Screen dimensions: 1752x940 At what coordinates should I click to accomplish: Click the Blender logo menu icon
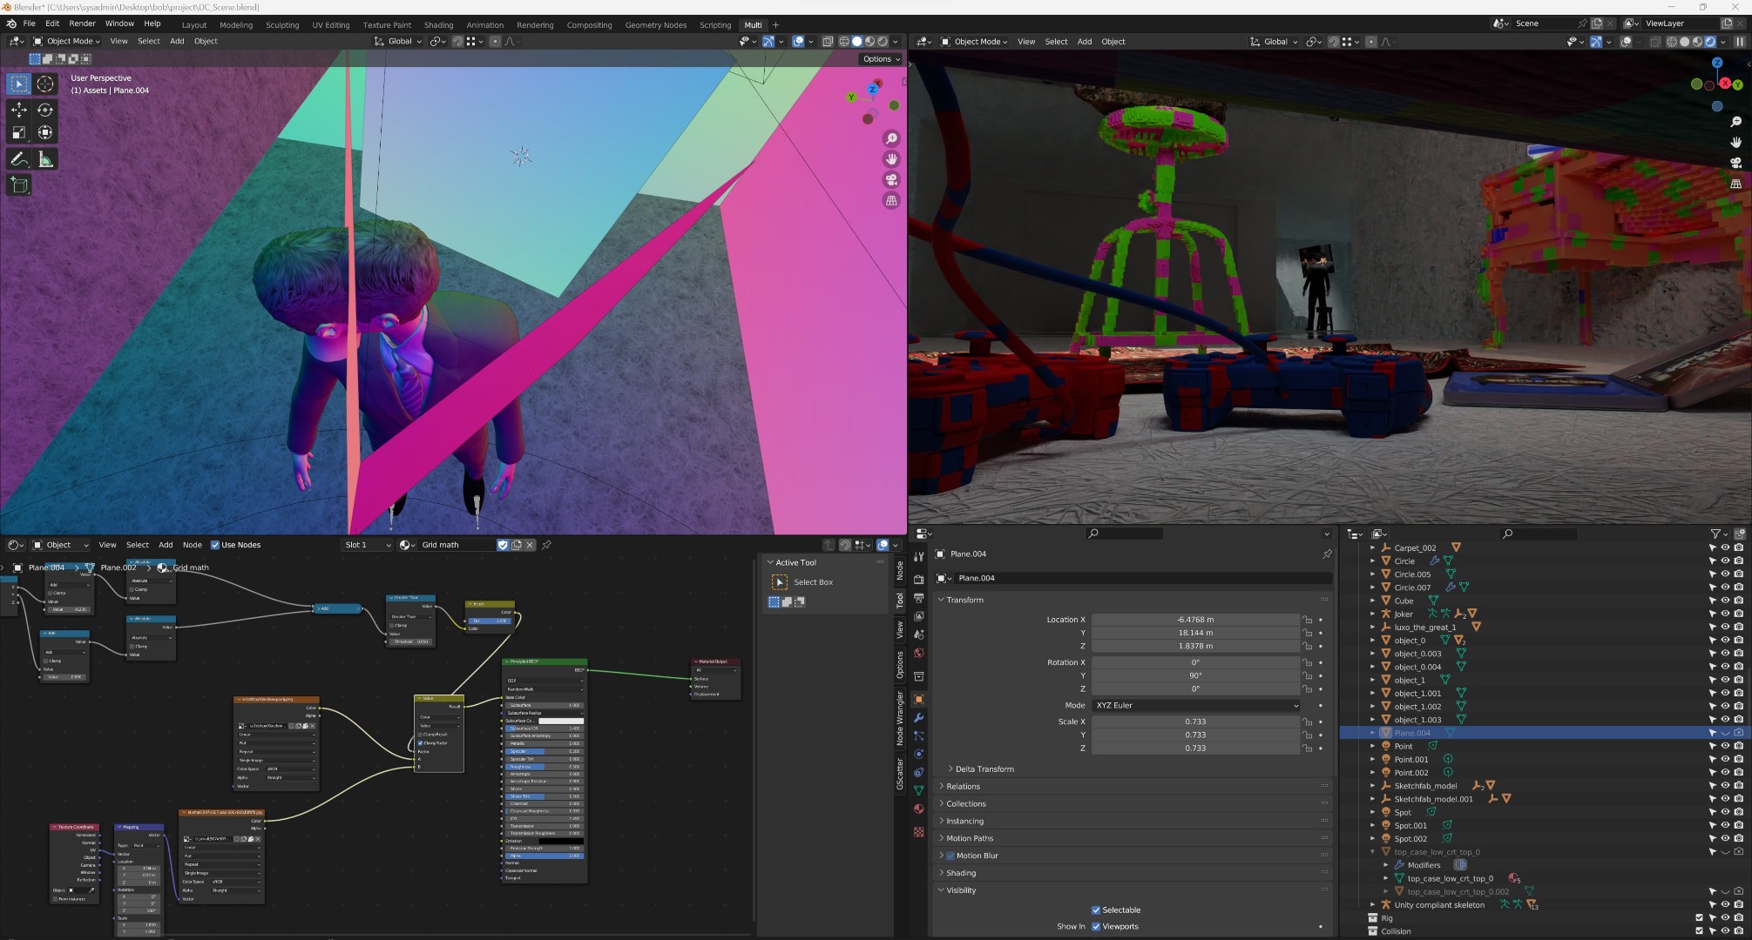coord(10,23)
